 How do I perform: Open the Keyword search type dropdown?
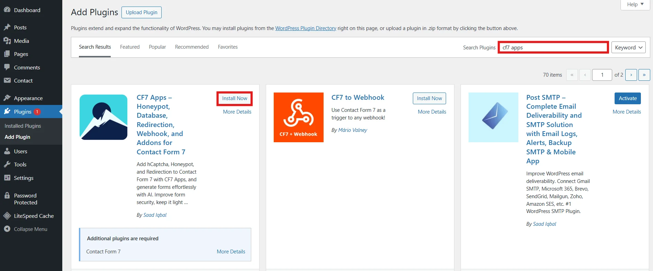click(x=628, y=47)
